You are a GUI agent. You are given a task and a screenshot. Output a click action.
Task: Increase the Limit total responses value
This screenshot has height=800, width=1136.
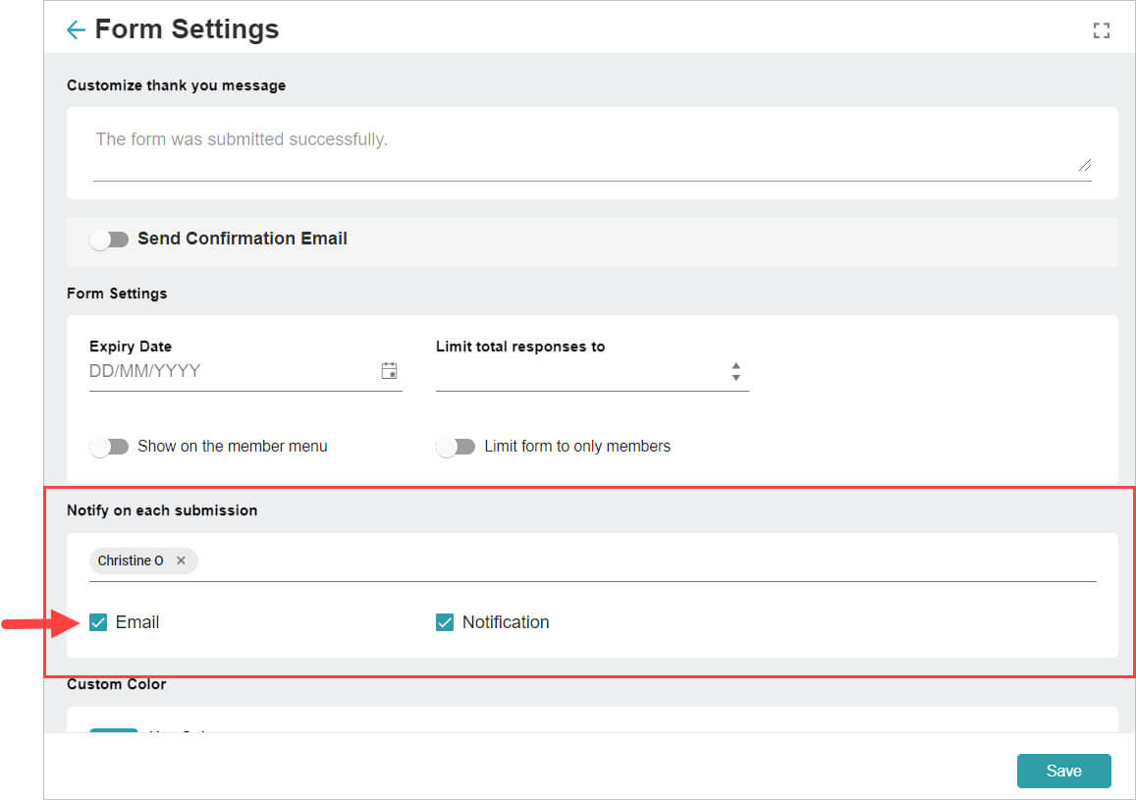(736, 365)
